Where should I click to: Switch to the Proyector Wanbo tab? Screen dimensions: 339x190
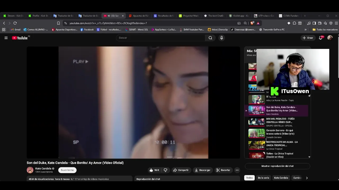tap(189, 16)
